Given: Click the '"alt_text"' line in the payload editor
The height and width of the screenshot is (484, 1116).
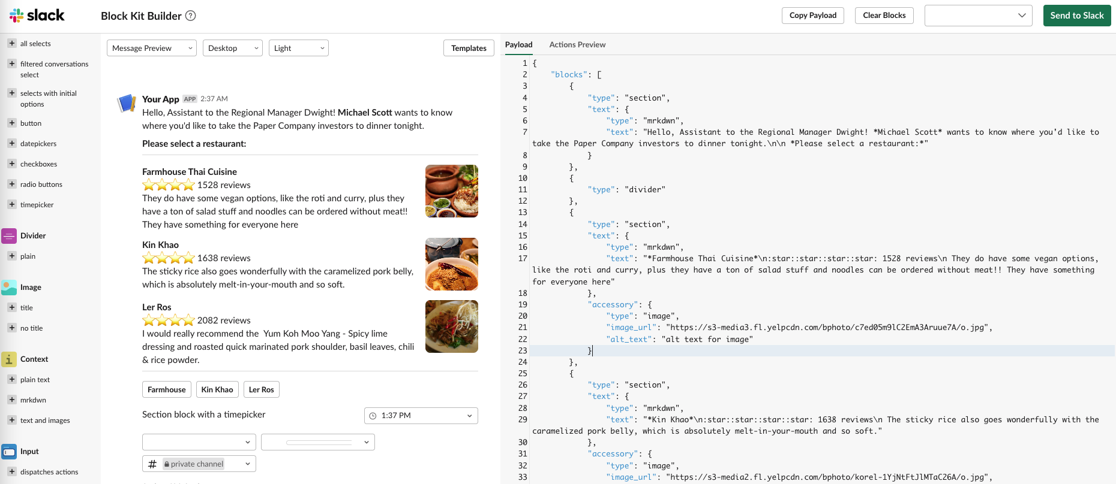Looking at the screenshot, I should click(x=679, y=339).
